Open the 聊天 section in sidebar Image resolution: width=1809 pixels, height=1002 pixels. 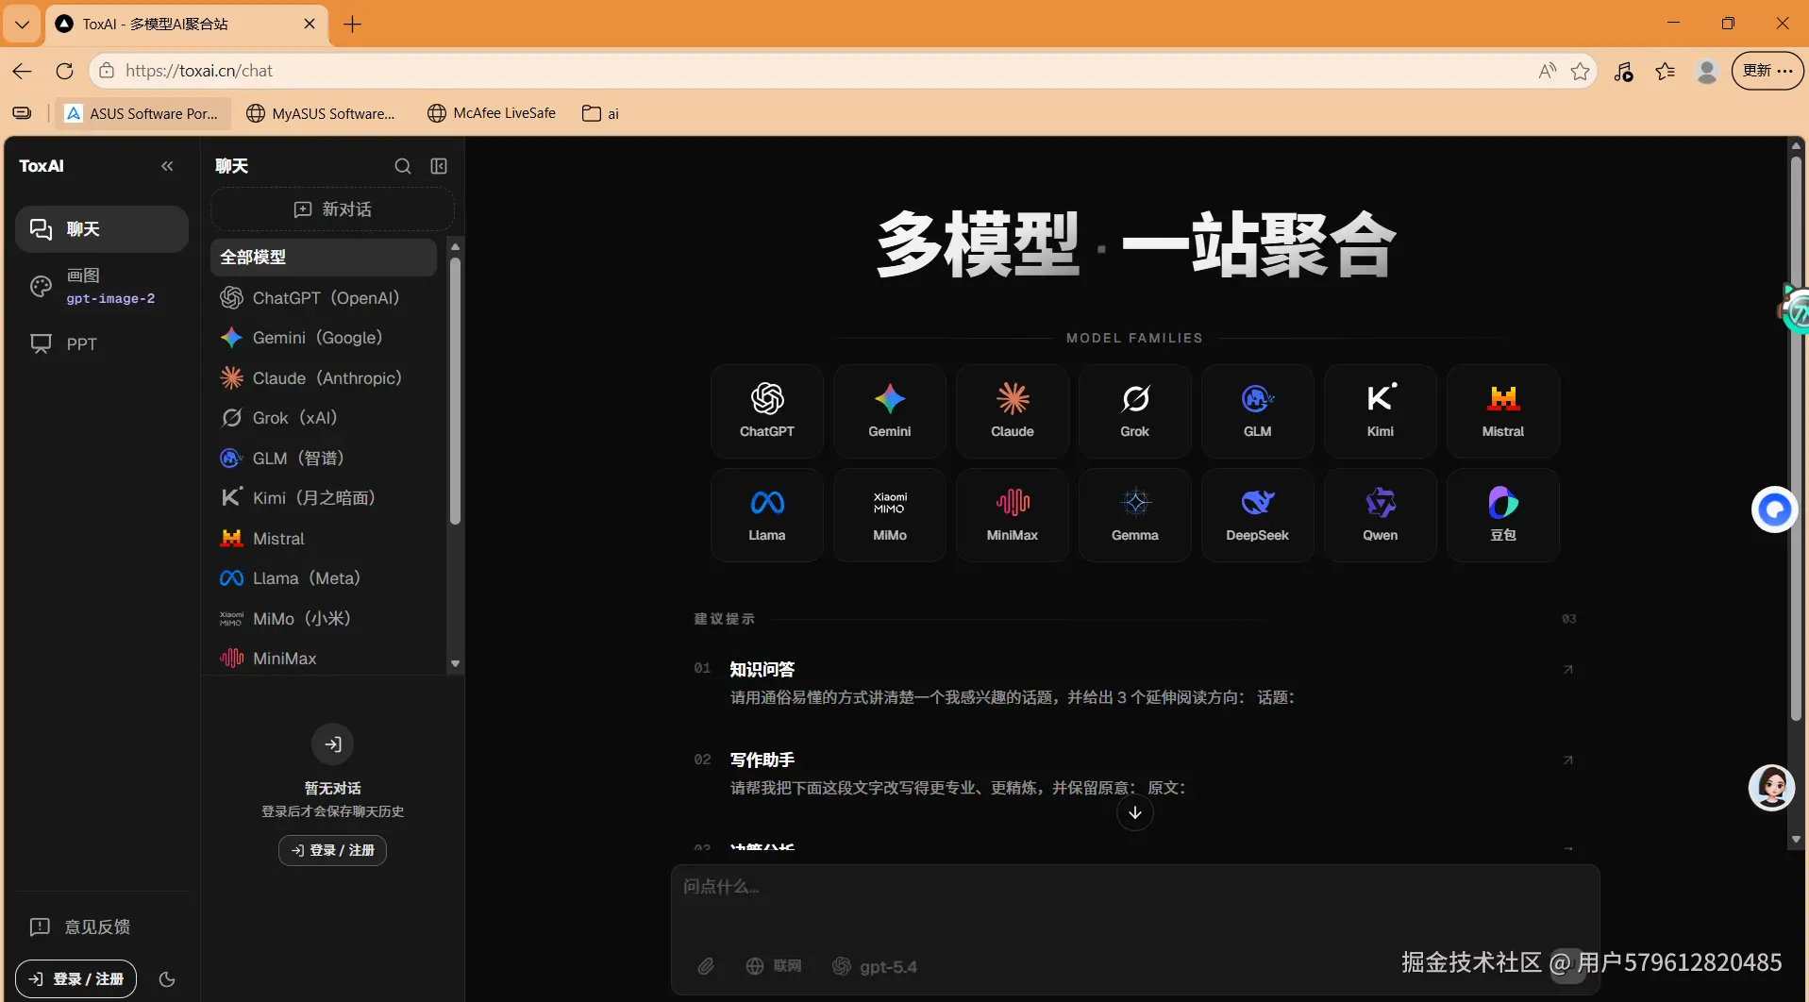[x=102, y=229]
